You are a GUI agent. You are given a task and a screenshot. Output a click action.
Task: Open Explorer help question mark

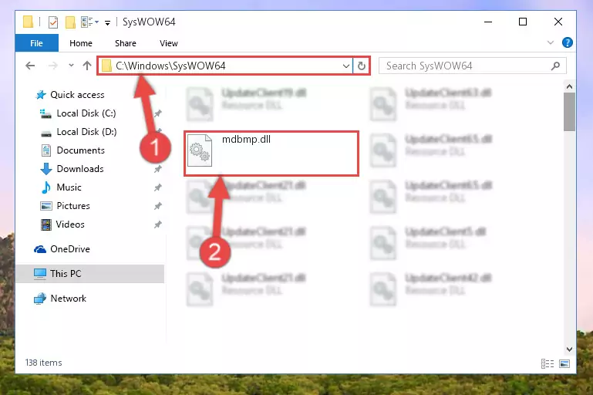coord(567,42)
